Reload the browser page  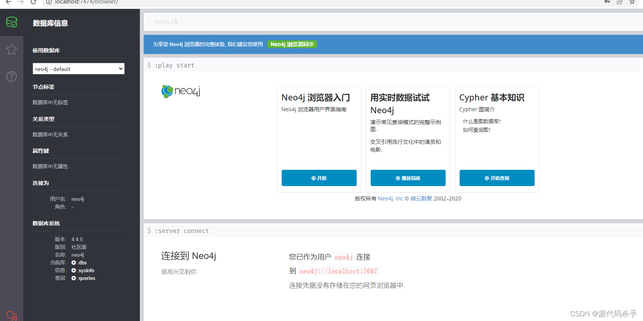tap(33, 2)
